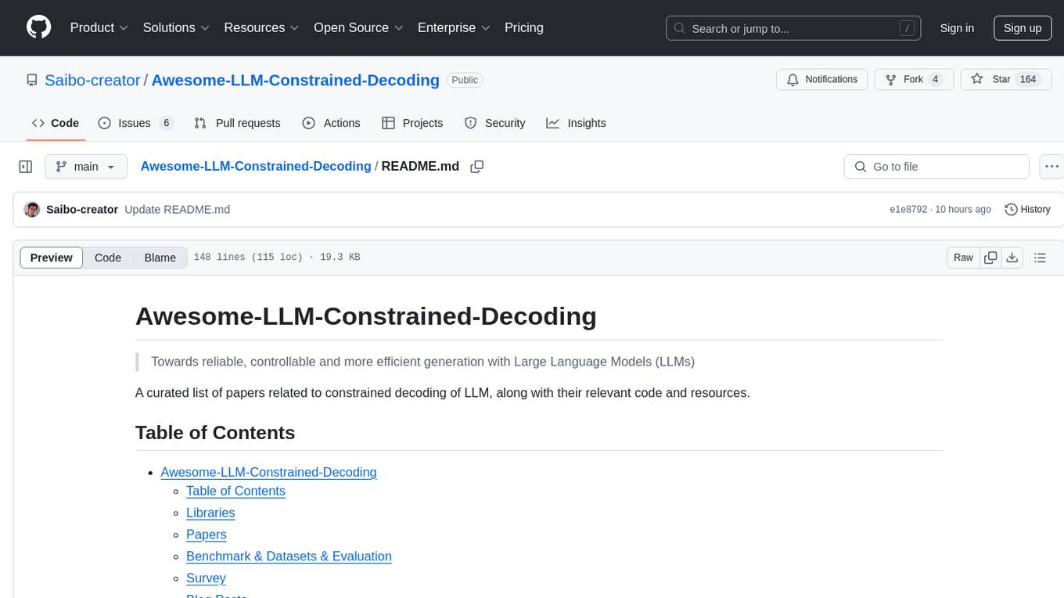
Task: Open the Pricing page
Action: (524, 27)
